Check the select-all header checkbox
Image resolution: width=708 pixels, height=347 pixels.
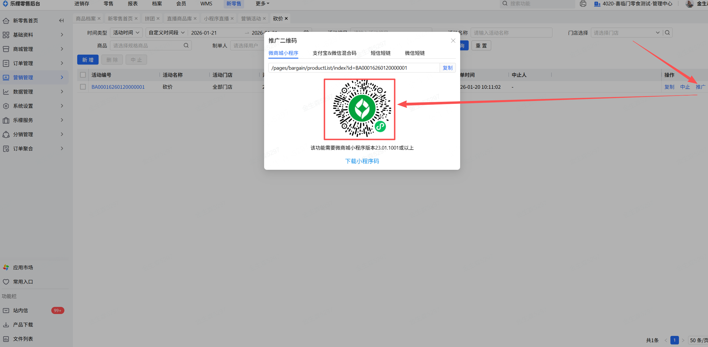pyautogui.click(x=83, y=75)
